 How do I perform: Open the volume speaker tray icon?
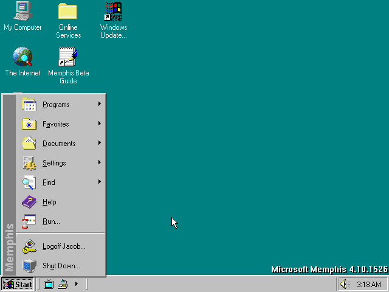point(345,284)
